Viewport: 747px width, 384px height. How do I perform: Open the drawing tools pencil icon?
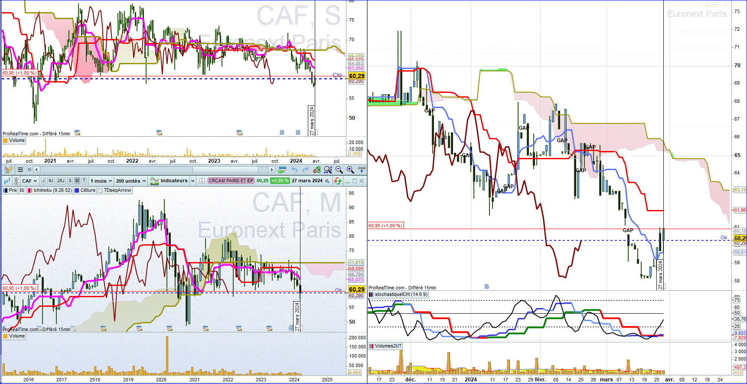tap(8, 170)
